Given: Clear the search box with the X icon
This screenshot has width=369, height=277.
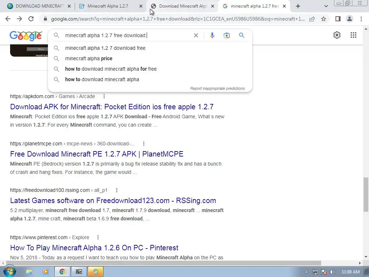Looking at the screenshot, I should point(196,35).
